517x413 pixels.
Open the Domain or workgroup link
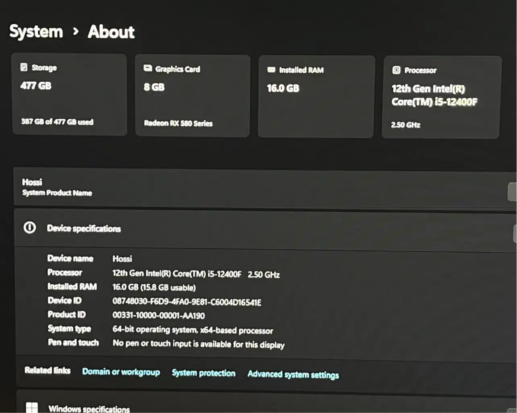click(x=121, y=372)
